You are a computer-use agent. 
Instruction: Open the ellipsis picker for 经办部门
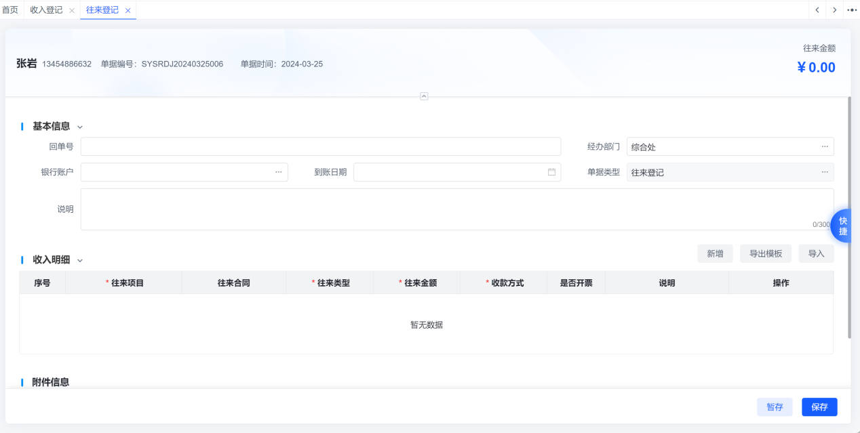(825, 146)
